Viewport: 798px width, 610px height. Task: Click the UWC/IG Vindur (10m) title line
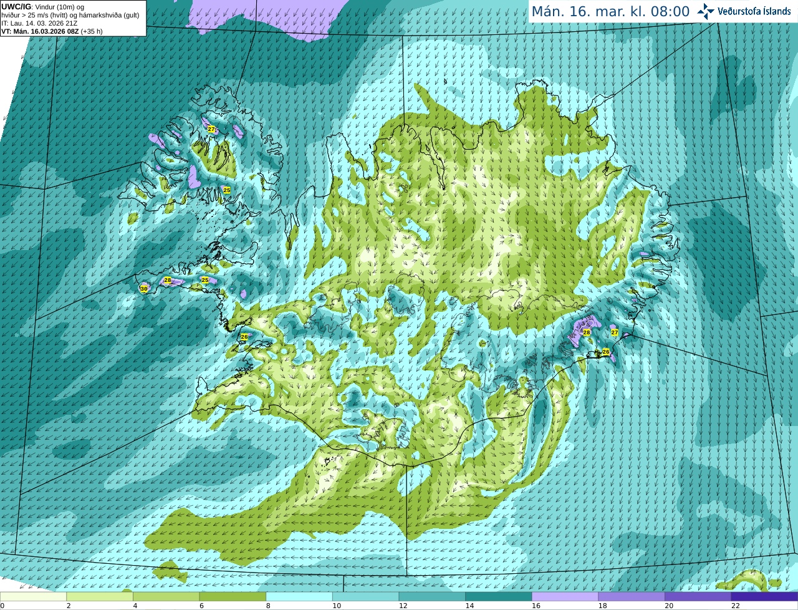(43, 7)
